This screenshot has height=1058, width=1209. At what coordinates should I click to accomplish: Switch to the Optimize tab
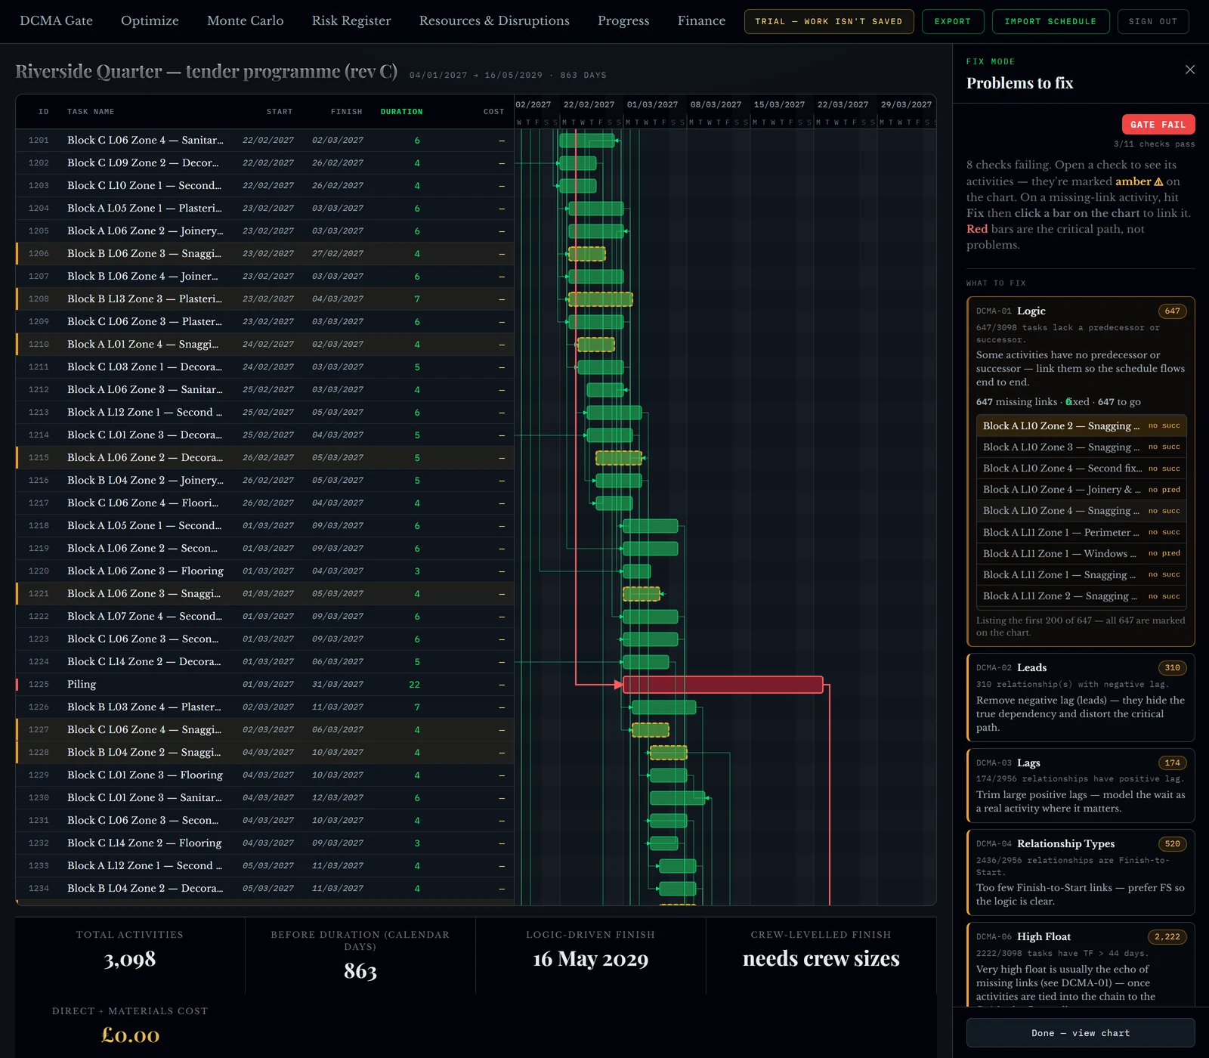150,21
